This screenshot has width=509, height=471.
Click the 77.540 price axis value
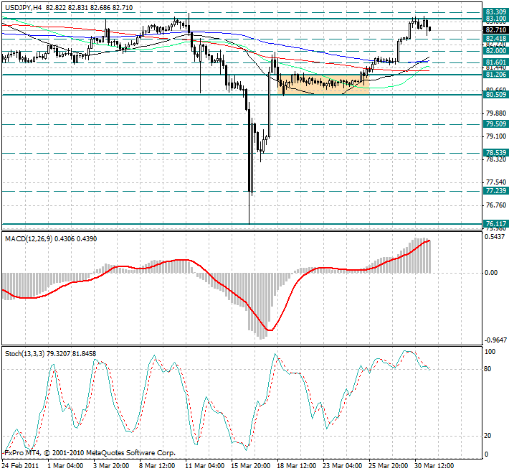(496, 182)
